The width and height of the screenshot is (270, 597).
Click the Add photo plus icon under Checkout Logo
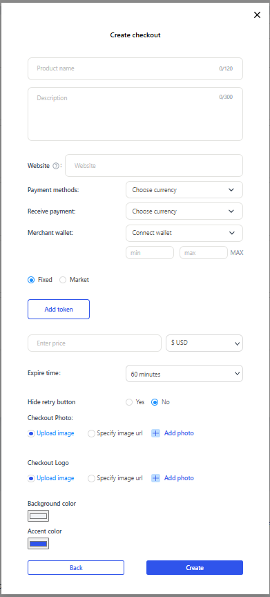point(155,478)
